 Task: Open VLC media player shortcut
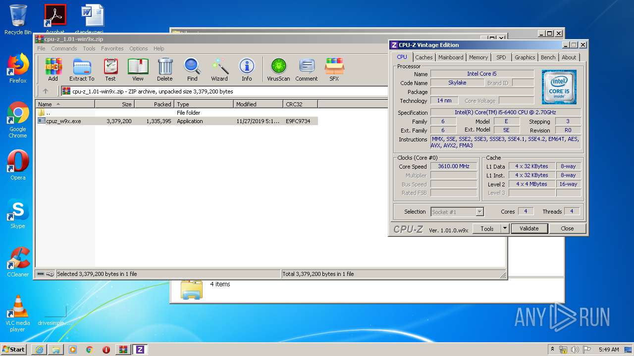coord(18,313)
